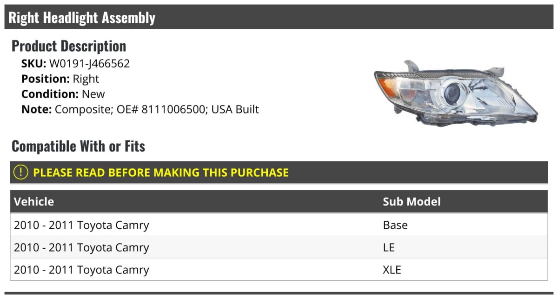Viewport: 558px width, 299px height.
Task: Click the Compatible With or Fits heading
Action: pyautogui.click(x=79, y=146)
